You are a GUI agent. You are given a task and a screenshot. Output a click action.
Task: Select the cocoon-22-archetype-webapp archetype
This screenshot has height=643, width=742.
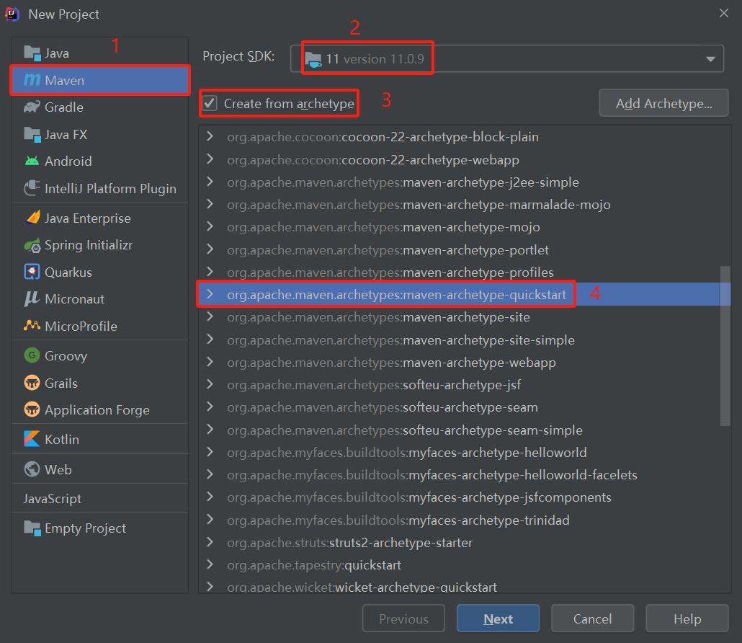click(x=430, y=160)
